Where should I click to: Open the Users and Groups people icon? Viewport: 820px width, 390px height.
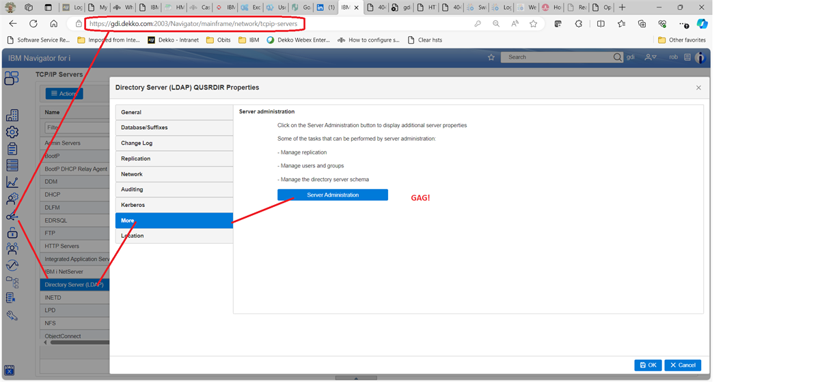[x=12, y=249]
